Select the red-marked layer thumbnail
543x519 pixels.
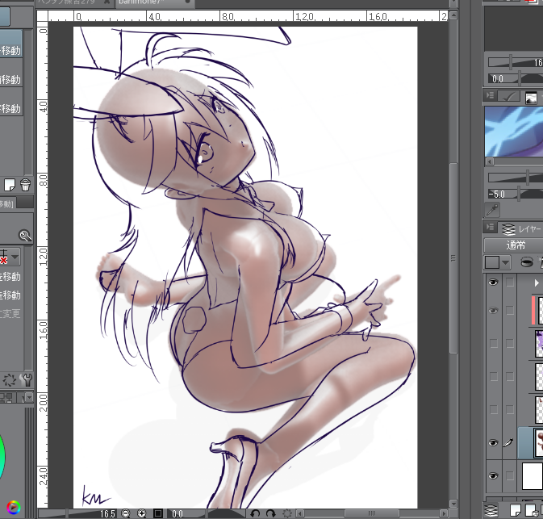tap(539, 311)
